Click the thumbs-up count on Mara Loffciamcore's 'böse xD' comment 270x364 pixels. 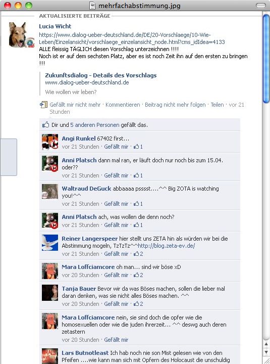(x=138, y=275)
